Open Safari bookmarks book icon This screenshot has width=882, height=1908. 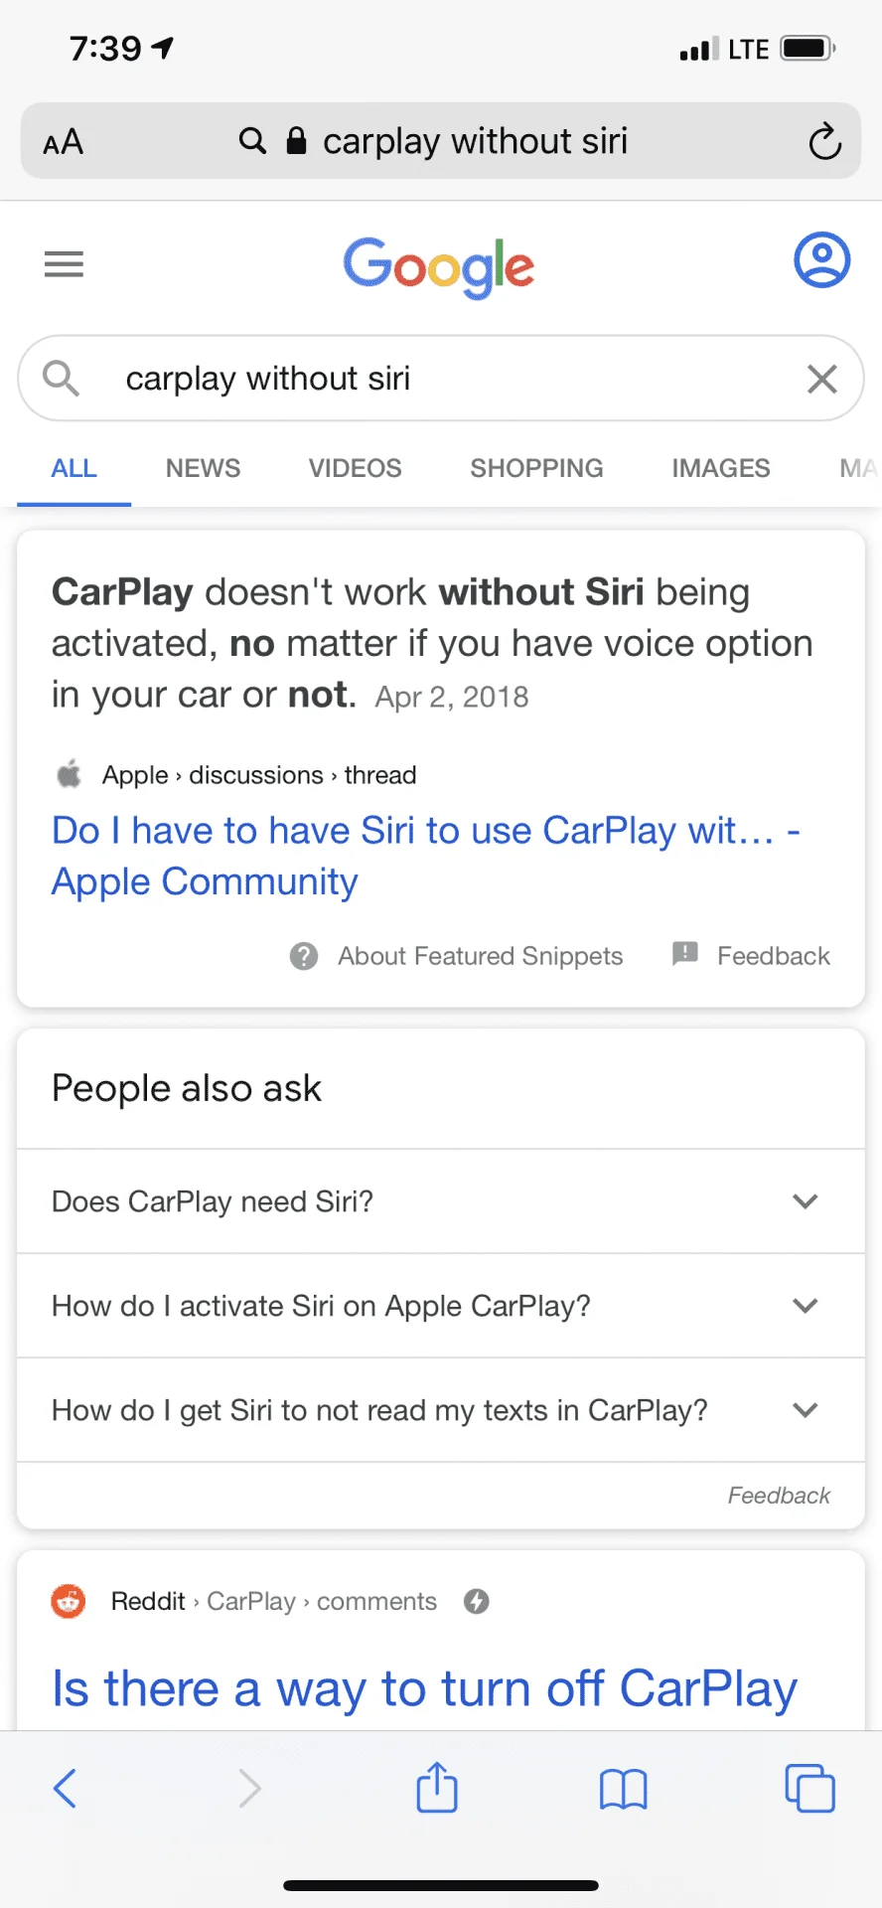click(x=623, y=1789)
